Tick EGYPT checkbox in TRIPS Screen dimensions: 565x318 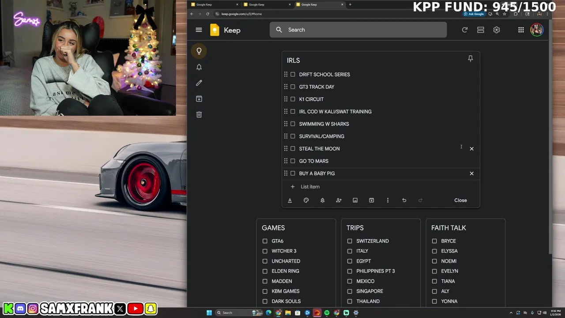(350, 261)
